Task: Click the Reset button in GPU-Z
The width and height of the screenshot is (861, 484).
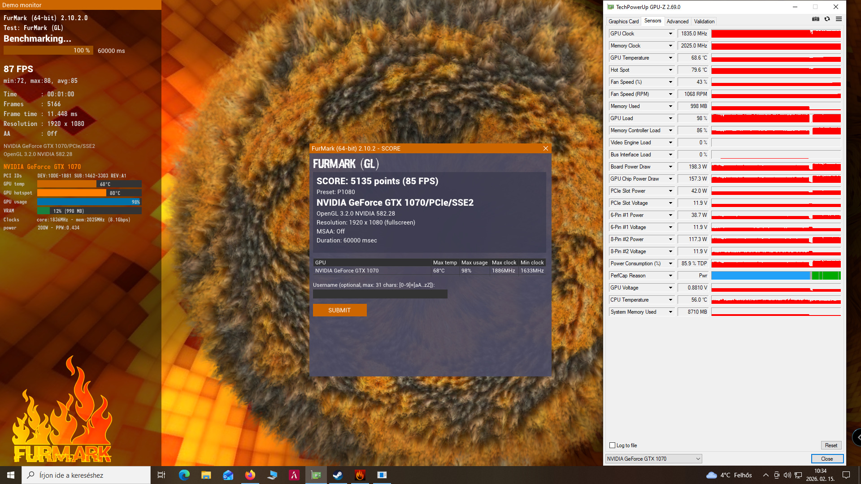Action: coord(831,445)
